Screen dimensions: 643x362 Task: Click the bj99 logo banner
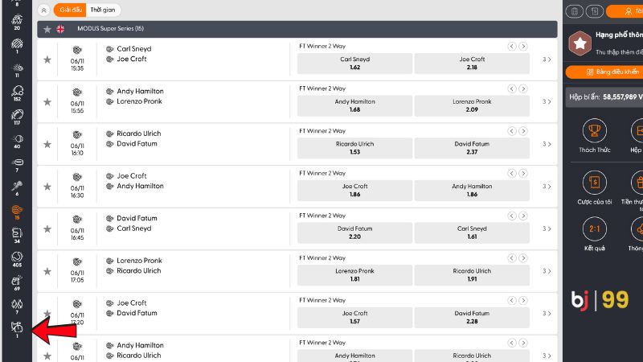point(600,299)
